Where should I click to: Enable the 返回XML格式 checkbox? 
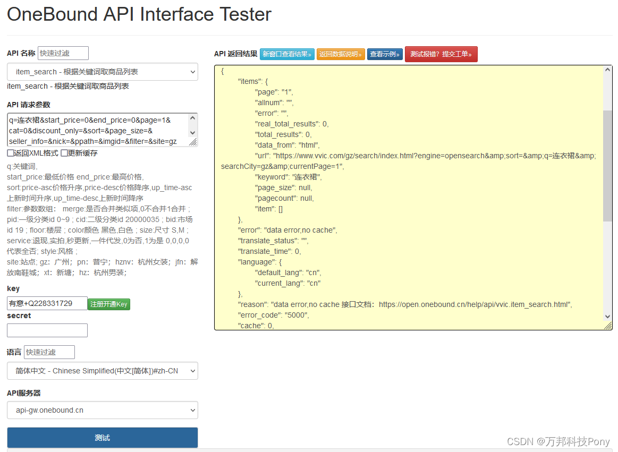(x=9, y=153)
